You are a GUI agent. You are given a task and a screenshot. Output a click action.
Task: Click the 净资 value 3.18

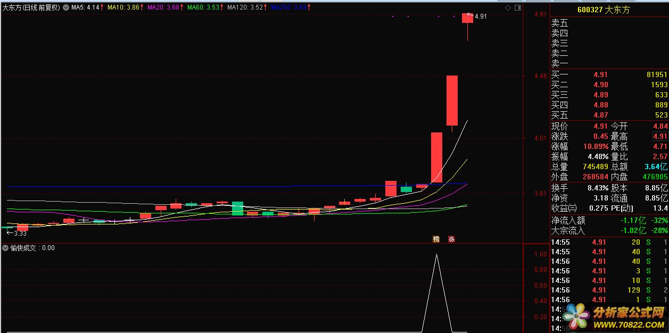601,198
